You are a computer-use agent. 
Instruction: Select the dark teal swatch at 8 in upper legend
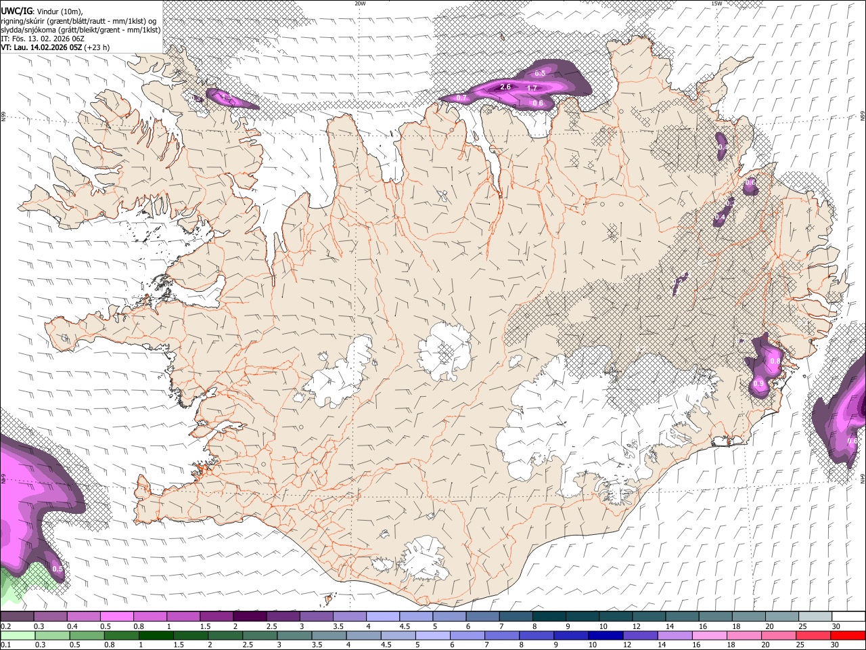[x=549, y=616]
